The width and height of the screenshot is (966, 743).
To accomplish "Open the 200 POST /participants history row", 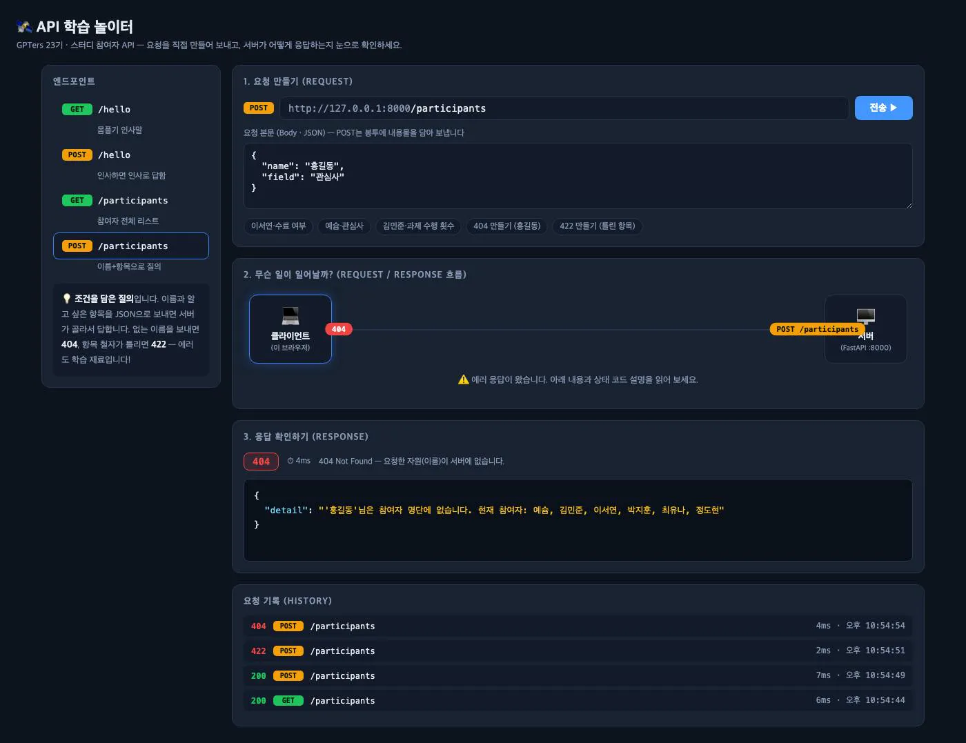I will click(578, 676).
